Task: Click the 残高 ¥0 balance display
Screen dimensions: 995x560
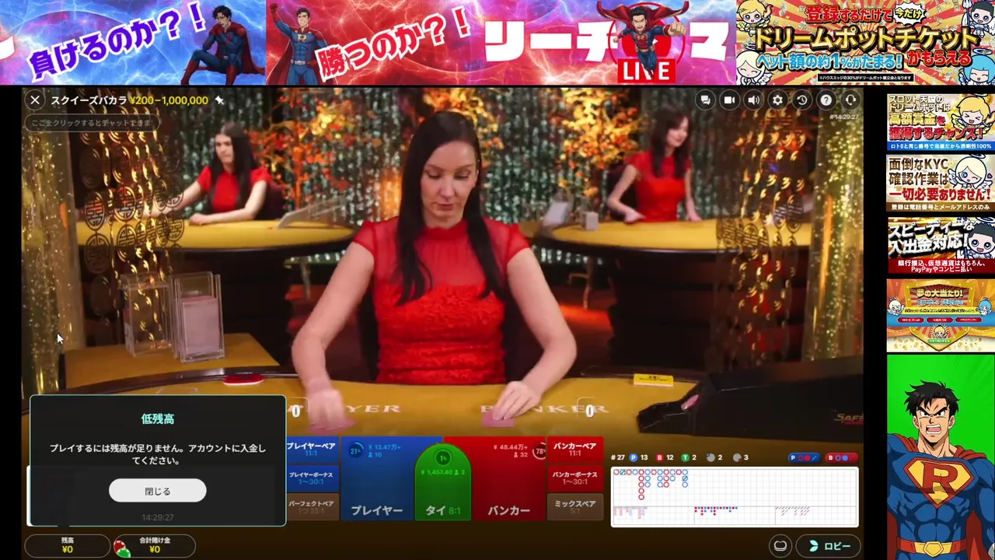Action: 68,545
